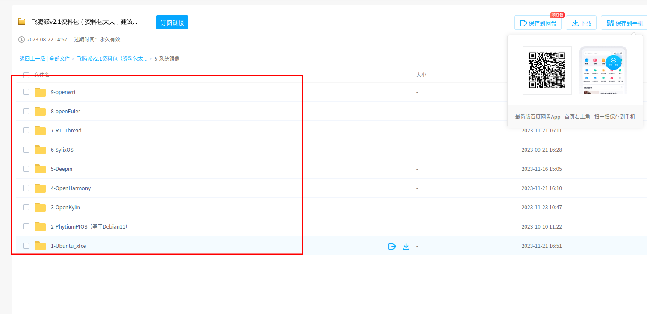
Task: Open the 5-Deepin folder name
Action: tap(62, 169)
